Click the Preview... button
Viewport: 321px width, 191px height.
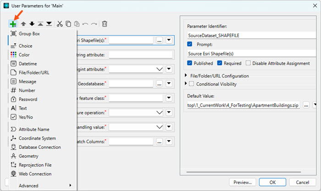(242, 182)
